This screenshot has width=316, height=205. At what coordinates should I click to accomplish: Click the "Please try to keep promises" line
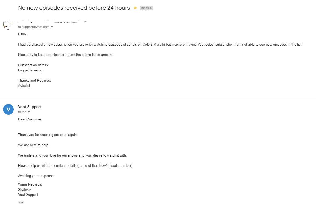(x=66, y=55)
